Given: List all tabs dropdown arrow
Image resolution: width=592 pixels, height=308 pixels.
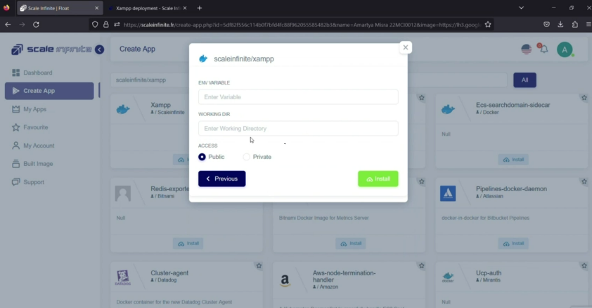Looking at the screenshot, I should coord(521,8).
